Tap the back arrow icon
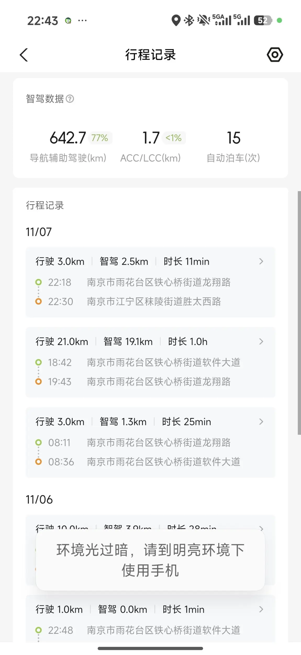Image resolution: width=301 pixels, height=655 pixels. [x=24, y=55]
